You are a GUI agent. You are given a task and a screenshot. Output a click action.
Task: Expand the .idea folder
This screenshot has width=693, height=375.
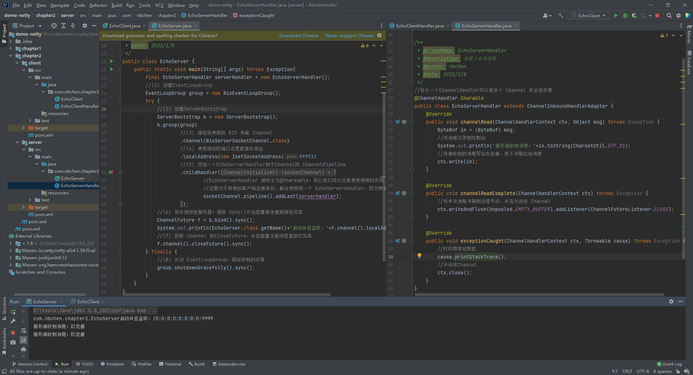[x=10, y=41]
